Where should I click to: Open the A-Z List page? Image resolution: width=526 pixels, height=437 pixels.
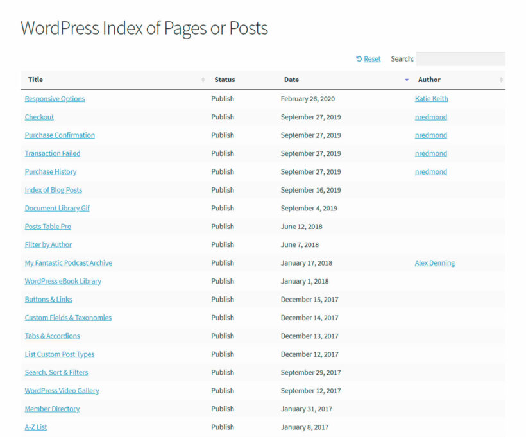coord(35,427)
